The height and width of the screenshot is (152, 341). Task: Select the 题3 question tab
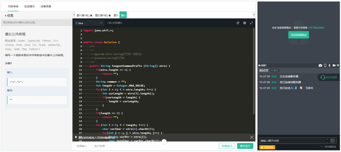click(x=116, y=15)
